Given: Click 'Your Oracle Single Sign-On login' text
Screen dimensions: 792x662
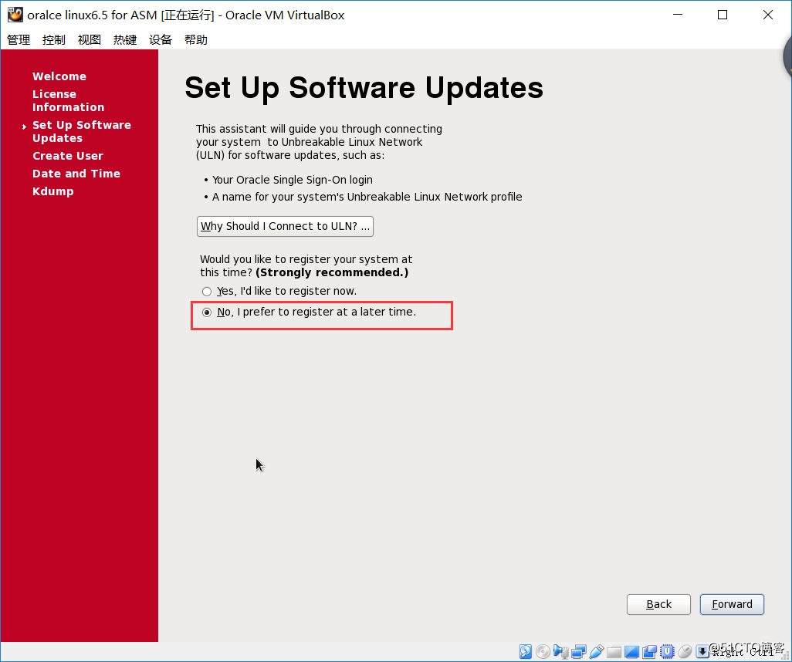Looking at the screenshot, I should click(293, 180).
